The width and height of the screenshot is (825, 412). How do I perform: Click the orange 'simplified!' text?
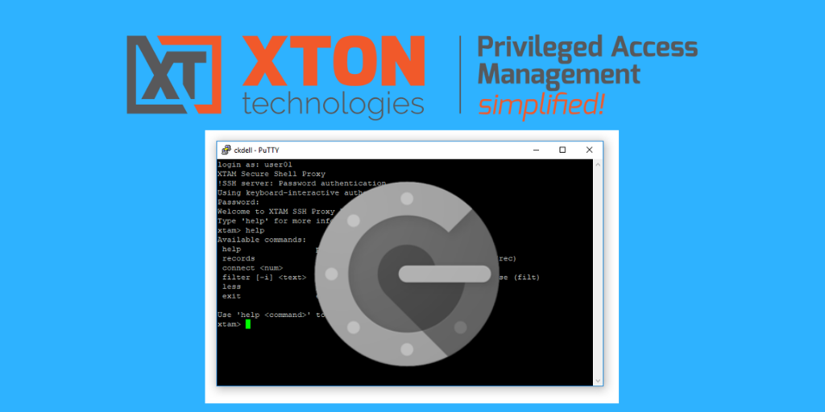pyautogui.click(x=540, y=105)
